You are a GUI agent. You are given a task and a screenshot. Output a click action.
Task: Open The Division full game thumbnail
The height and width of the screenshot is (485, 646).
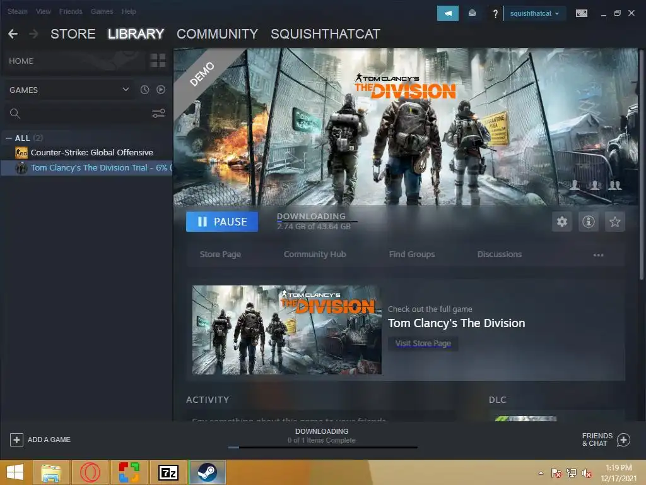point(287,330)
